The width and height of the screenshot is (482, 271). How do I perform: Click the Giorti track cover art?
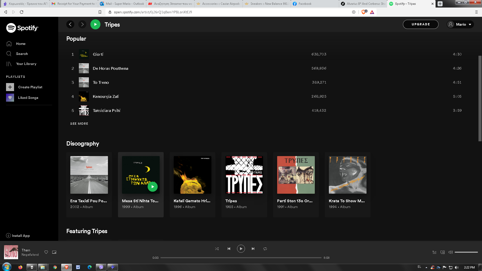84,54
